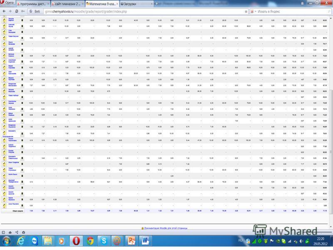The width and height of the screenshot is (333, 250).
Task: Open the Opera Link cloud icon
Action: click(10, 232)
